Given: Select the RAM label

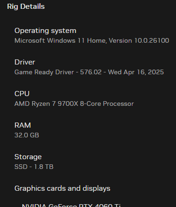Looking at the screenshot, I should [23, 125].
